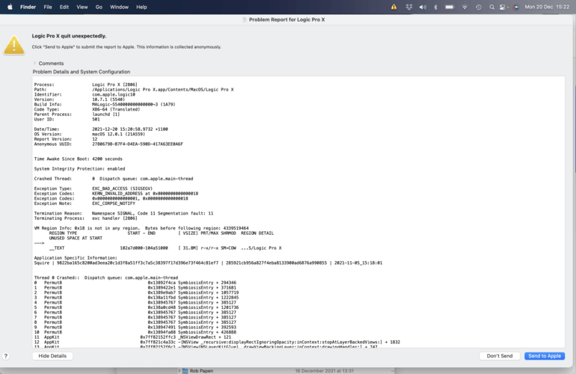Click 'Problem Details and System Configuration' label
Viewport: 576px width, 374px height.
[82, 72]
